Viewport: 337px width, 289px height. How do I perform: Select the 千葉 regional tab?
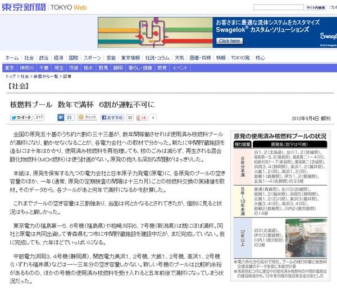tap(44, 68)
